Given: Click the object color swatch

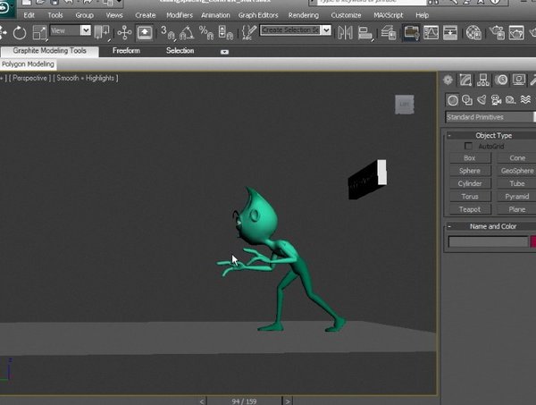Looking at the screenshot, I should click(533, 241).
